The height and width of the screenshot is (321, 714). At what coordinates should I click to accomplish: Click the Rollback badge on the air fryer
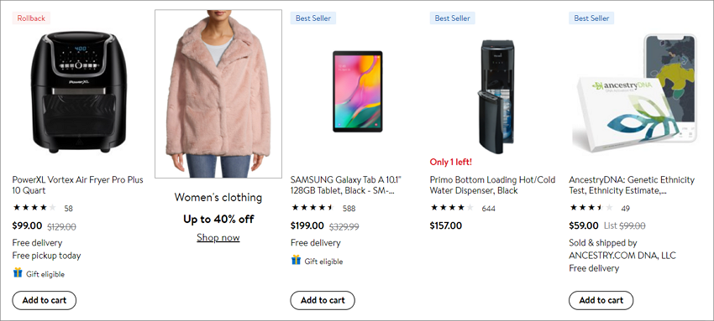coord(31,18)
